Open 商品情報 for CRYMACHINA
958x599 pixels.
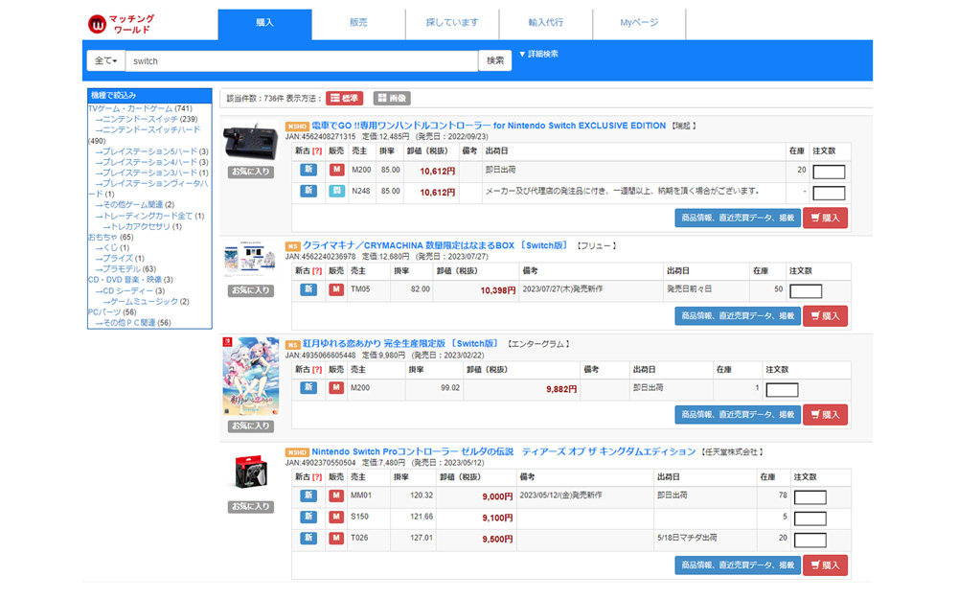(738, 316)
